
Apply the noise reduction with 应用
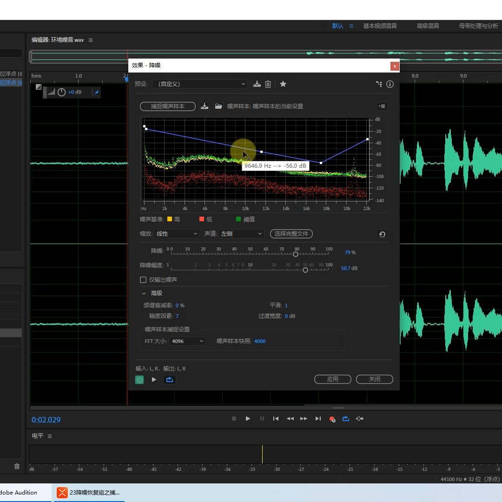tap(333, 379)
